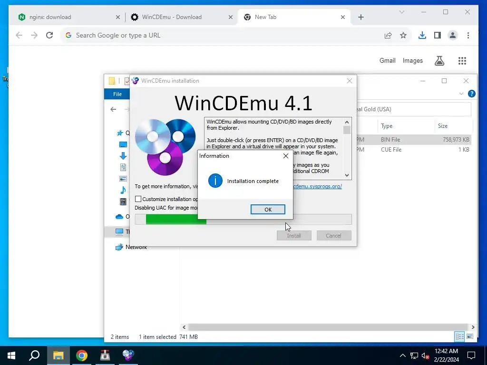
Task: Go forward in Chrome
Action: click(34, 35)
